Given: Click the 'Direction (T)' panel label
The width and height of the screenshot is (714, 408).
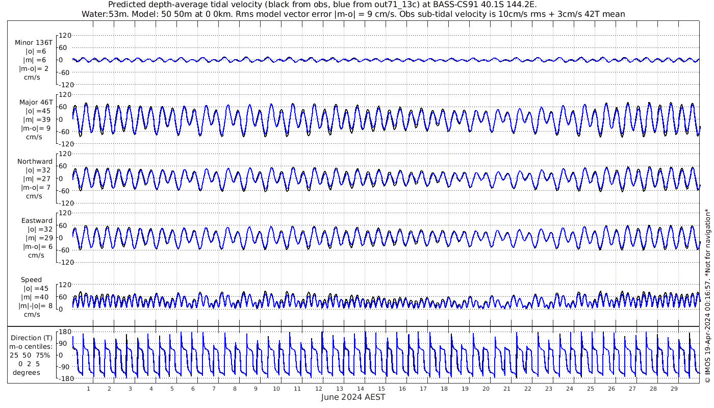Looking at the screenshot, I should point(32,338).
